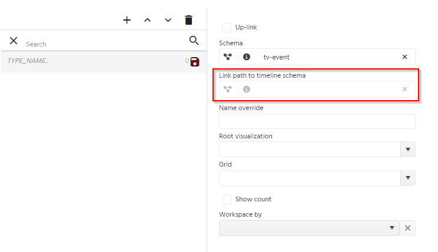The image size is (438, 252).
Task: Open schema picker in Link path field
Action: 228,89
